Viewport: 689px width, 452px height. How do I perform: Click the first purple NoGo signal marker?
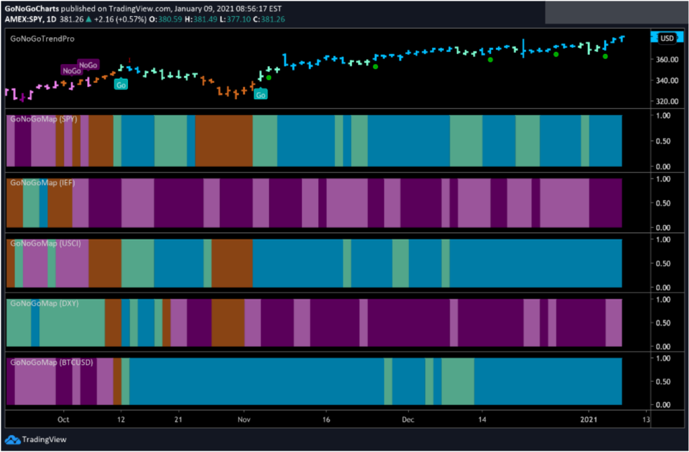[72, 71]
